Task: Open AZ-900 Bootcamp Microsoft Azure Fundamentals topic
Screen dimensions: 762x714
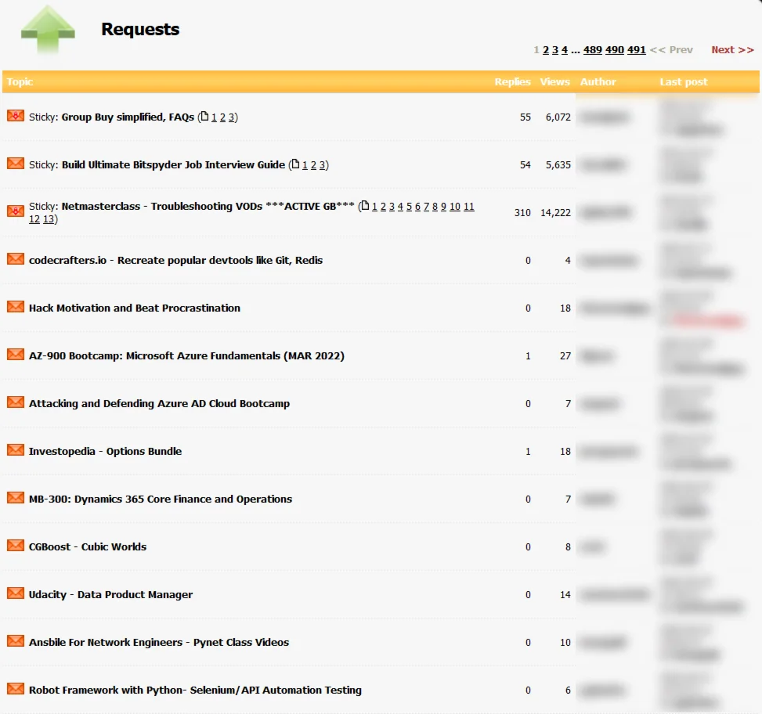Action: (x=186, y=356)
